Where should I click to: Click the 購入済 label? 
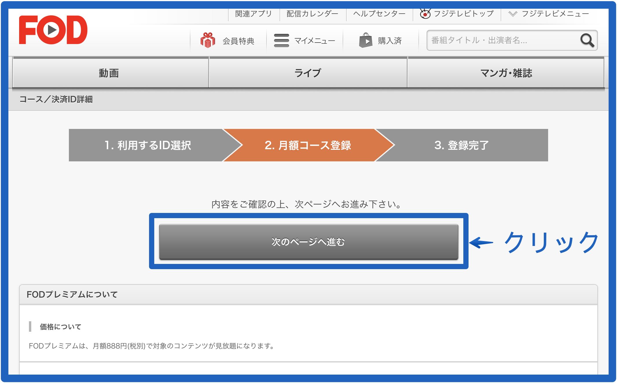(x=390, y=41)
